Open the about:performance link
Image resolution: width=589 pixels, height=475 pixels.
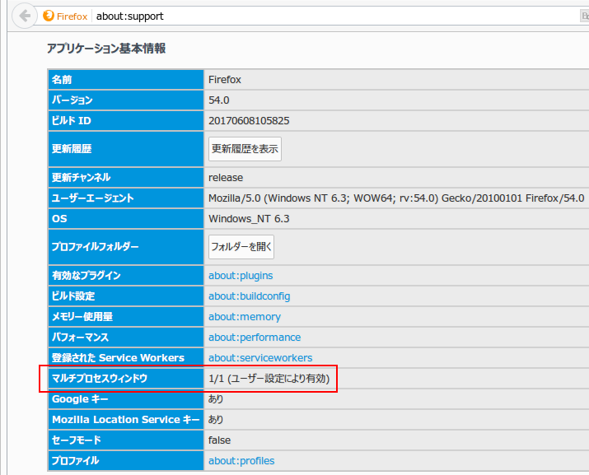click(255, 338)
